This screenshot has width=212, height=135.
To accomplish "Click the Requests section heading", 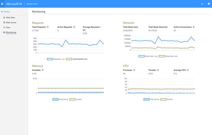I will [x=38, y=23].
